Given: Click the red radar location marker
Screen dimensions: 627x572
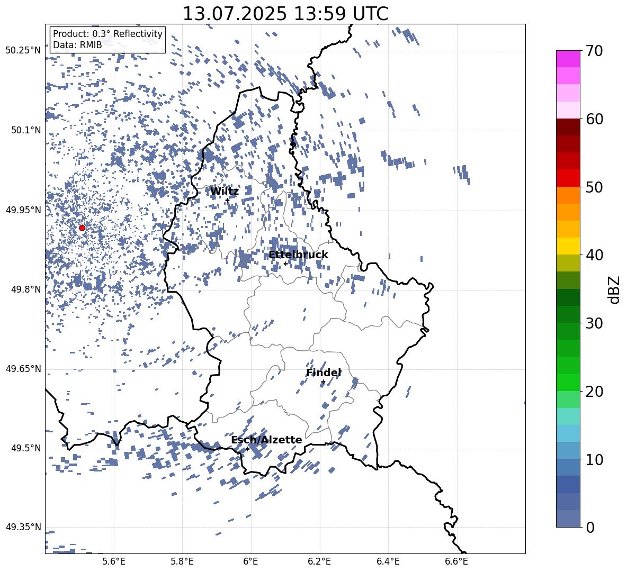Looking at the screenshot, I should pos(82,228).
